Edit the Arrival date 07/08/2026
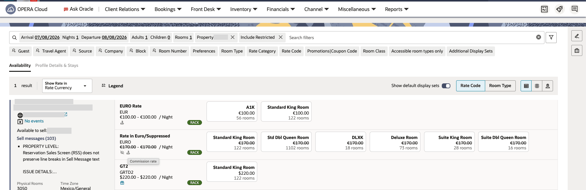The image size is (586, 190). point(47,37)
